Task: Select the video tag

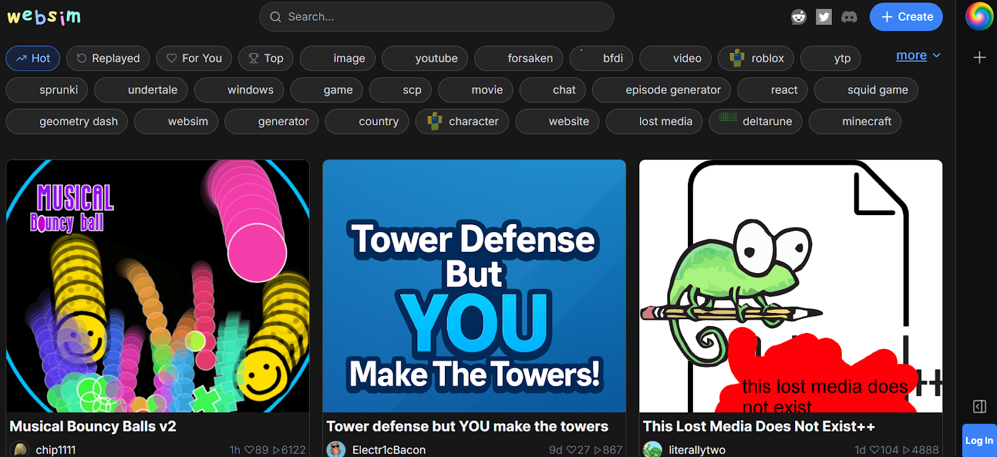Action: [675, 58]
